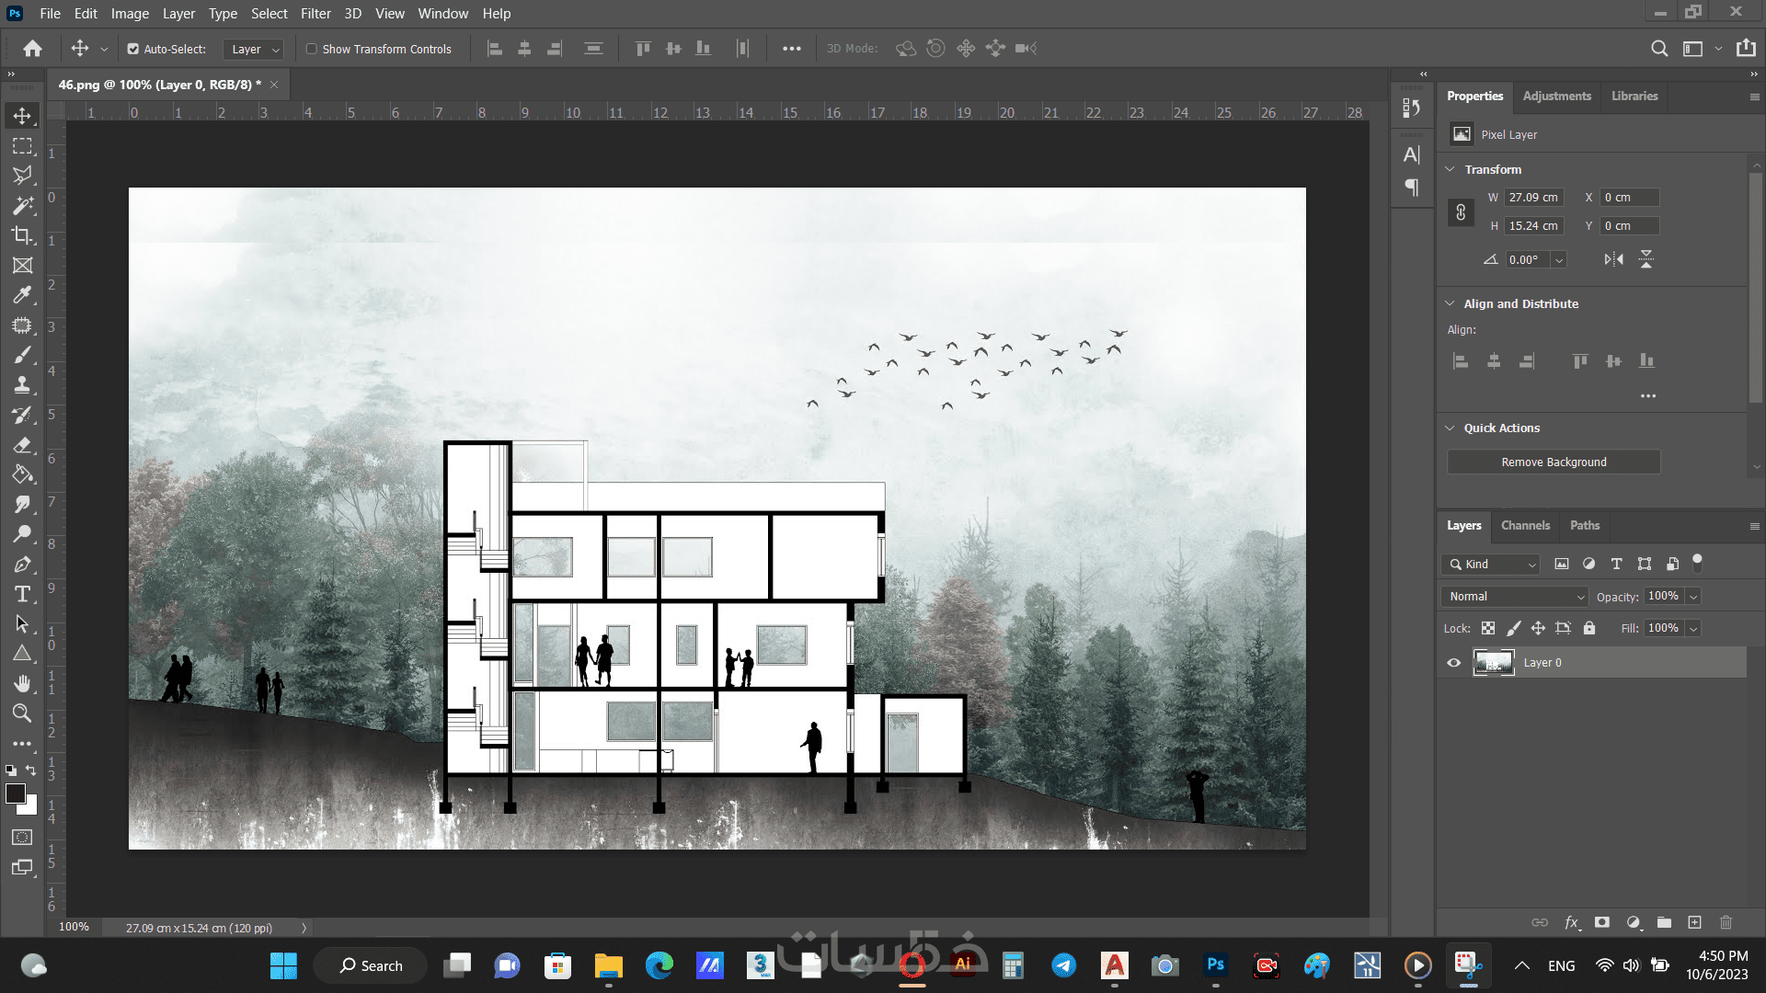Select the Crop tool

click(x=22, y=235)
